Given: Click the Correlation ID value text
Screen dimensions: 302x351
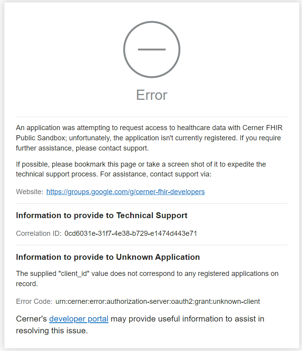Looking at the screenshot, I should pos(131,233).
